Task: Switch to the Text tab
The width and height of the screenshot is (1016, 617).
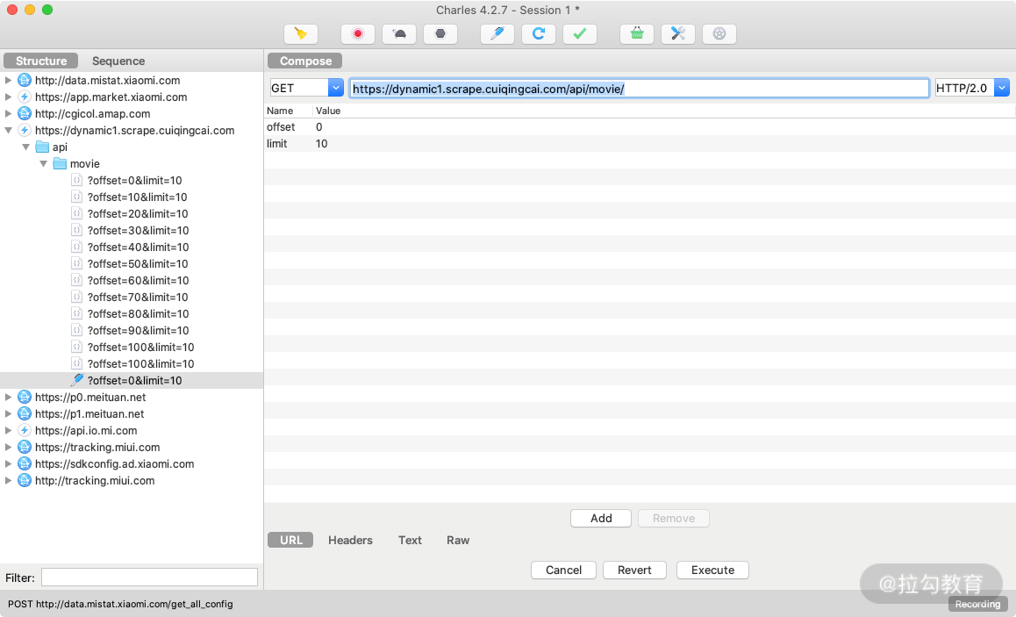Action: (x=410, y=540)
